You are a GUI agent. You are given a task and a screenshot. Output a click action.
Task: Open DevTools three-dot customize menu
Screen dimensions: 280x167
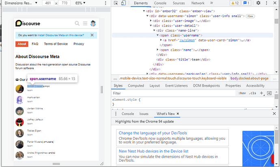tap(267, 3)
